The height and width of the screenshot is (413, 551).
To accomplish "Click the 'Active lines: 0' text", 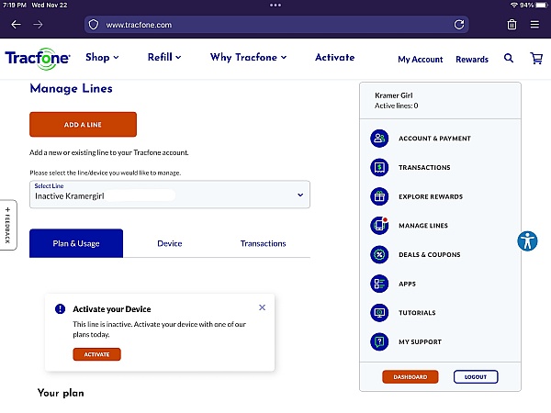I will (396, 106).
